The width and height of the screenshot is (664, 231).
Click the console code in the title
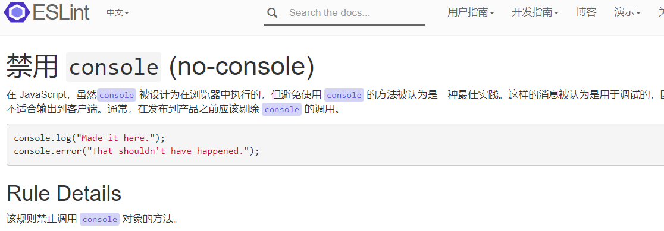(x=114, y=67)
